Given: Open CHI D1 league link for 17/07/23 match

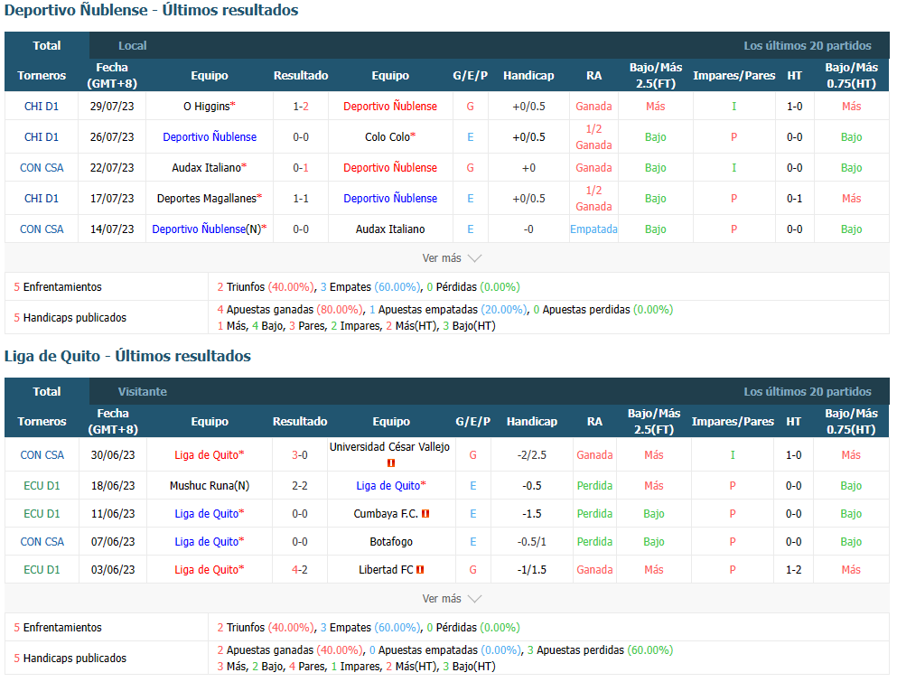Looking at the screenshot, I should (42, 199).
